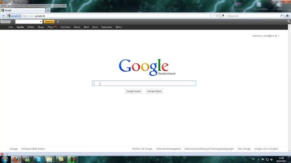Open the Werben mit Google link
Screen dimensions: 291x163
(142, 149)
